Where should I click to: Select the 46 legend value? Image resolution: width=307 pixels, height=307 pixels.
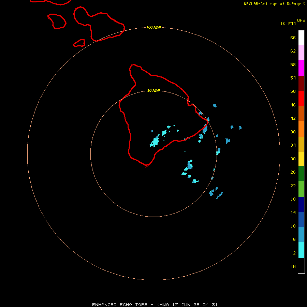(293, 105)
